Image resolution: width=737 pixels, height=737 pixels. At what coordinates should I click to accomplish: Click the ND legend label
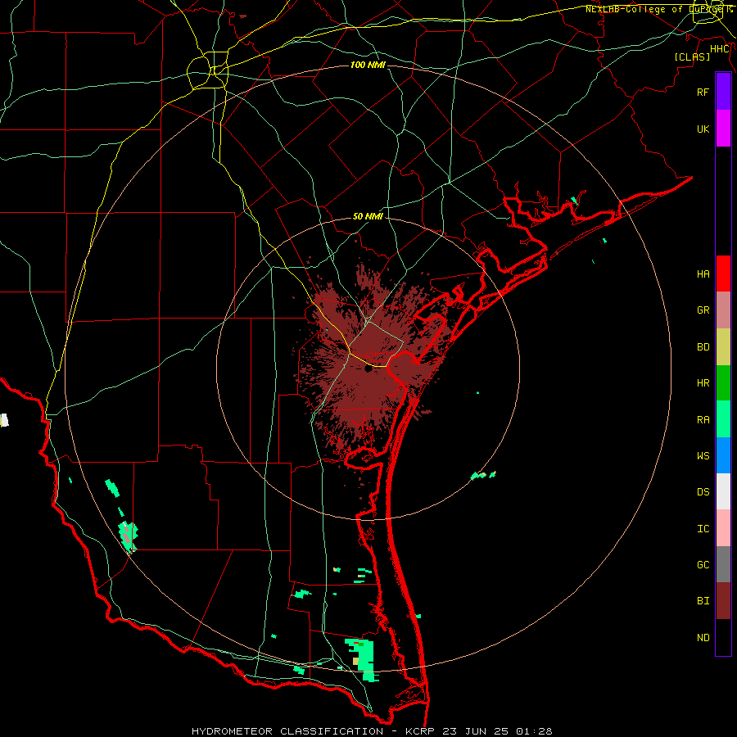click(x=703, y=637)
